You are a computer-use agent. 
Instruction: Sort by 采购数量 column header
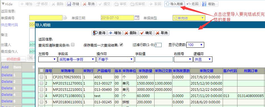pyautogui.click(x=145, y=71)
